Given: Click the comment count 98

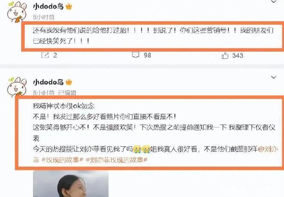Looking at the screenshot, I should [x=148, y=55].
